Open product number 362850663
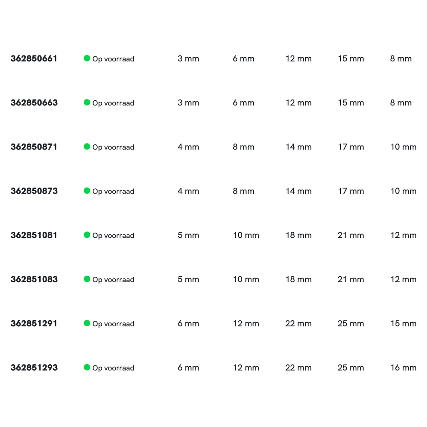Screen dimensions: 427x427 click(x=34, y=103)
